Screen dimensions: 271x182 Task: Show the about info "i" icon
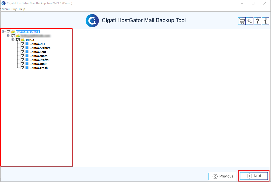pyautogui.click(x=265, y=21)
